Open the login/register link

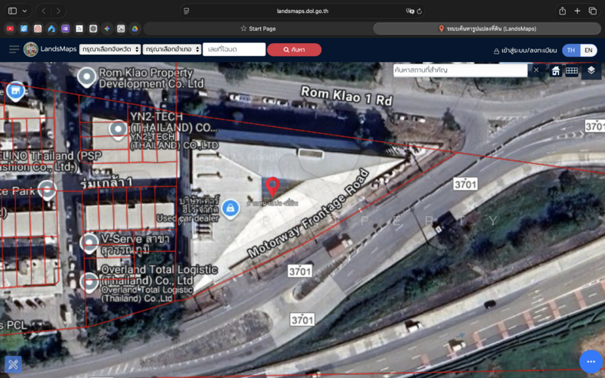525,50
